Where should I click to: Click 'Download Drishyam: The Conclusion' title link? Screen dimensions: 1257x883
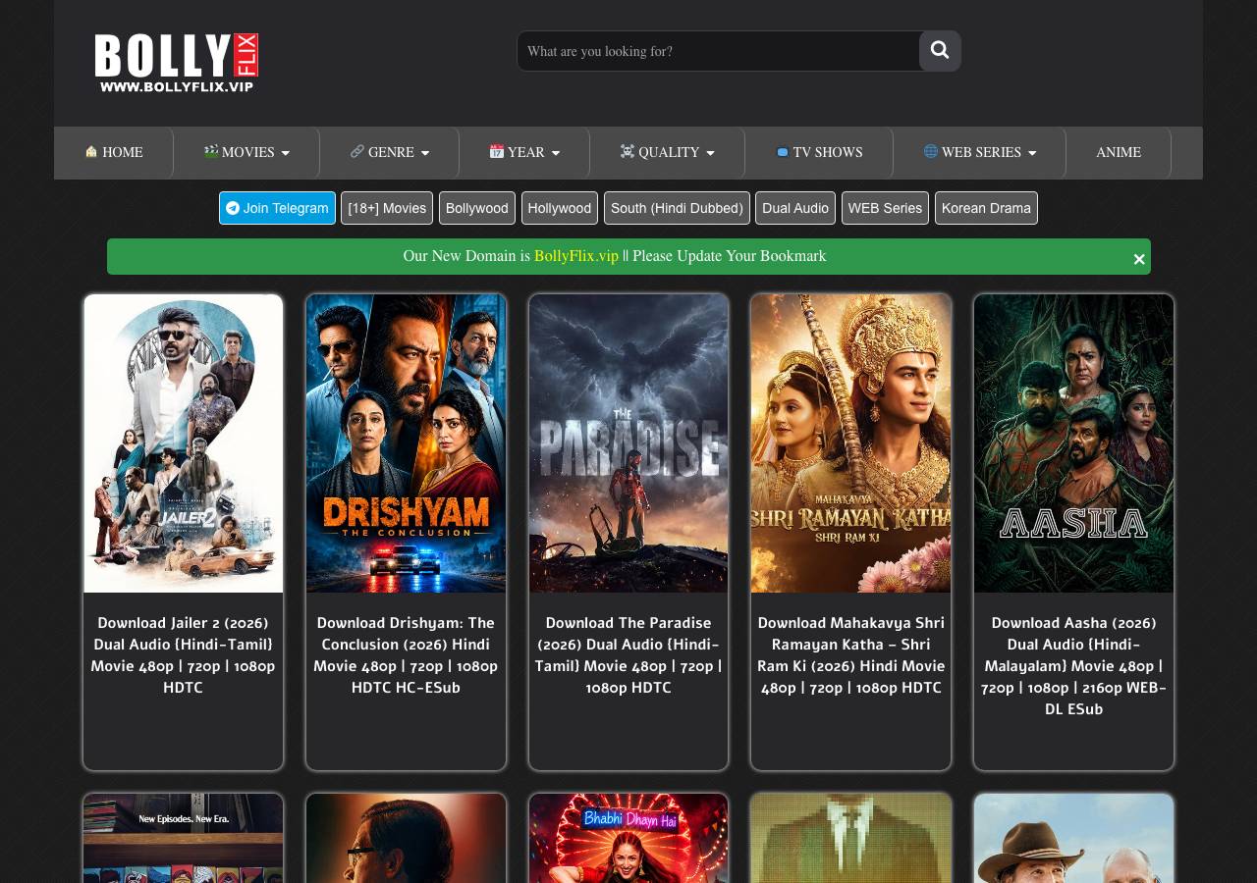click(406, 655)
